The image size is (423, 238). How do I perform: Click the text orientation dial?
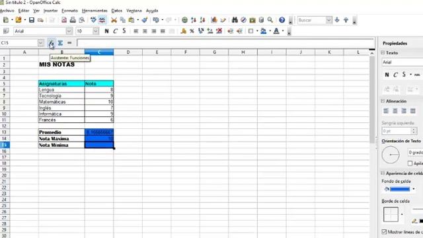[391, 155]
